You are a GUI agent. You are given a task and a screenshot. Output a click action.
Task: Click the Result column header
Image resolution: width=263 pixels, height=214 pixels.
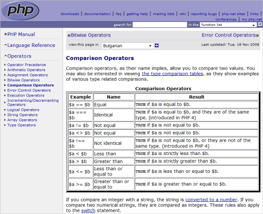coord(197,97)
